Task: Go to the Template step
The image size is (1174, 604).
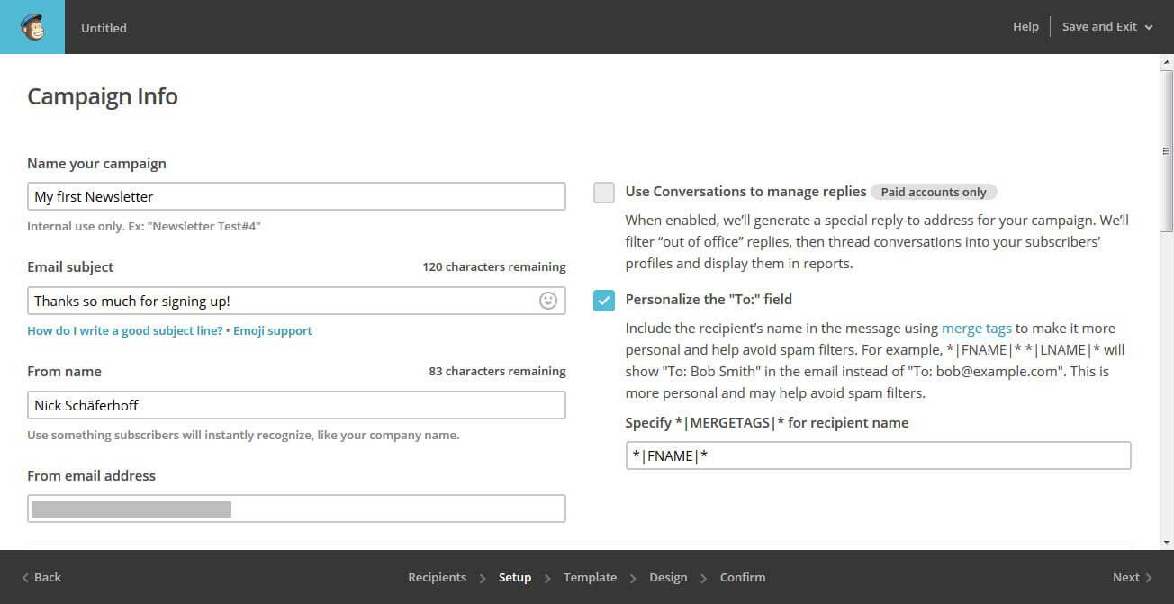Action: click(590, 577)
